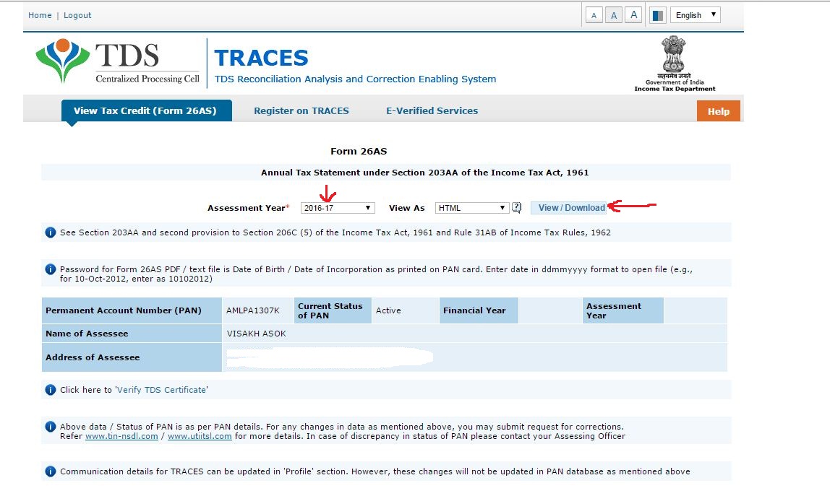Select the PAN value AMLPA1307K

point(252,310)
